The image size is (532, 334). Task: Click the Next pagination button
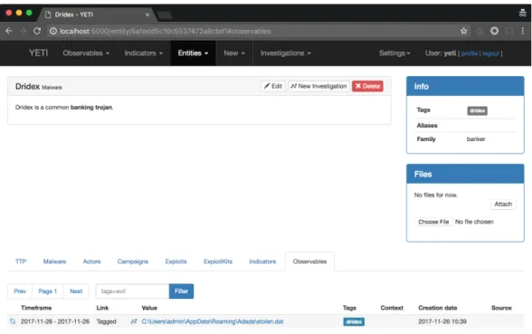[x=76, y=291]
